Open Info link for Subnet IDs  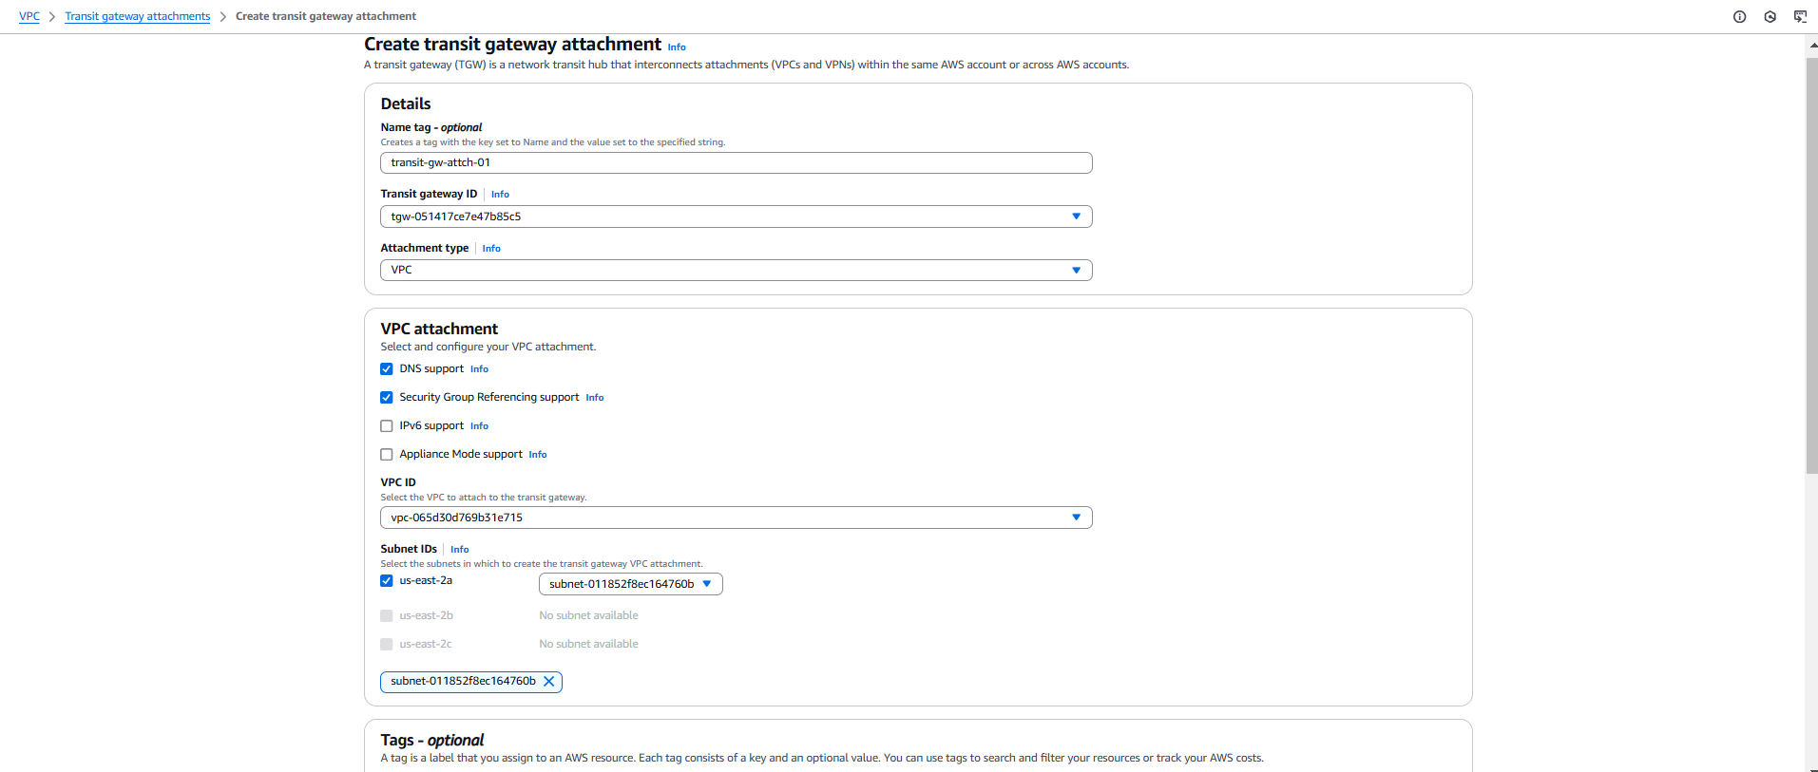[x=460, y=550]
